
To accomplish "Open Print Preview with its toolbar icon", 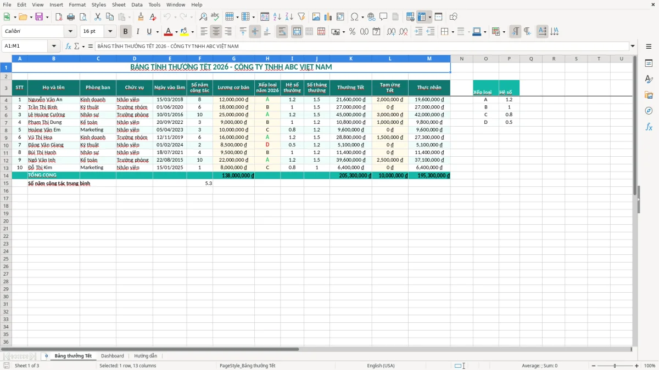I will (x=83, y=17).
